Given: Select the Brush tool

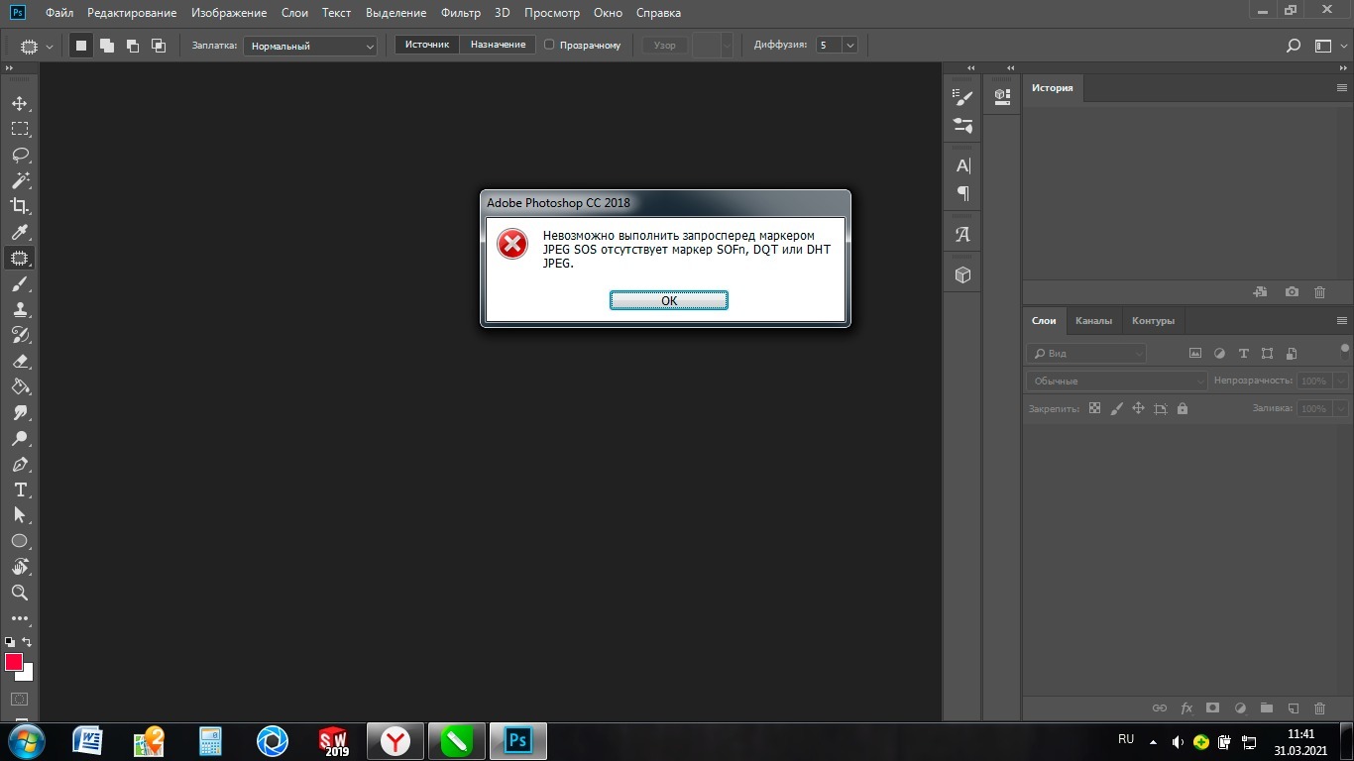Looking at the screenshot, I should coord(20,283).
